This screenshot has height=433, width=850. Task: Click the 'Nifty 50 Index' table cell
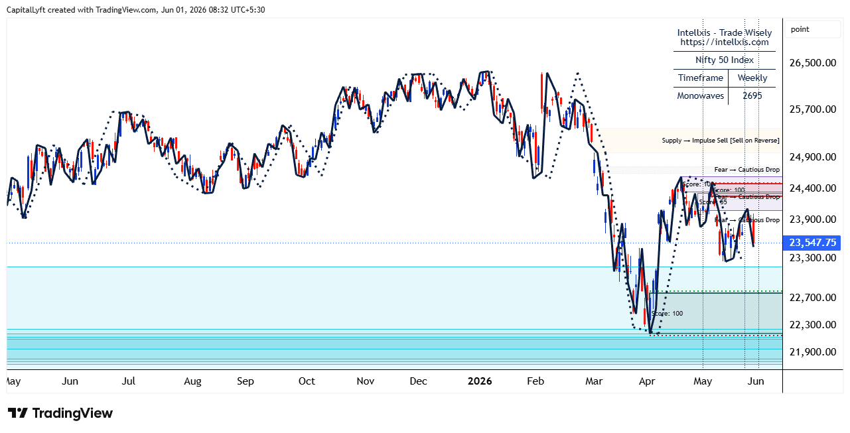pos(725,60)
